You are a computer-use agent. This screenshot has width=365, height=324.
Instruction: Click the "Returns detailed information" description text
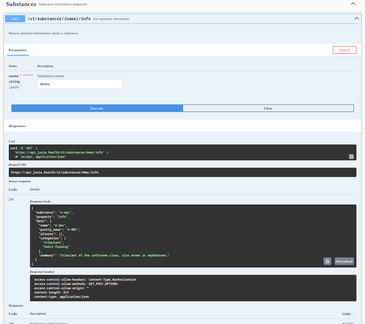tap(43, 33)
